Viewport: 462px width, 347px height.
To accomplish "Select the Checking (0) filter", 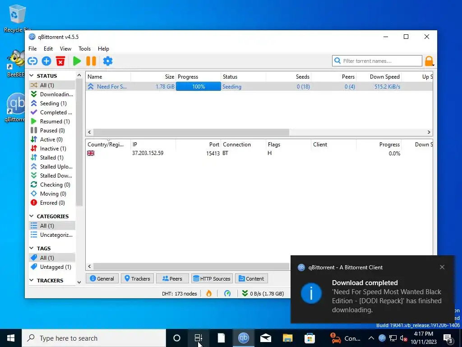I will [52, 185].
